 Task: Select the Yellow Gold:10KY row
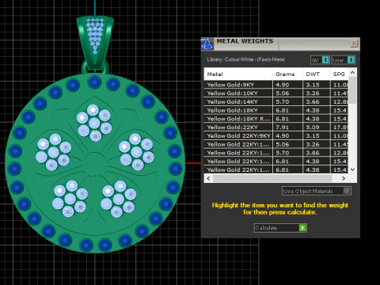click(276, 93)
